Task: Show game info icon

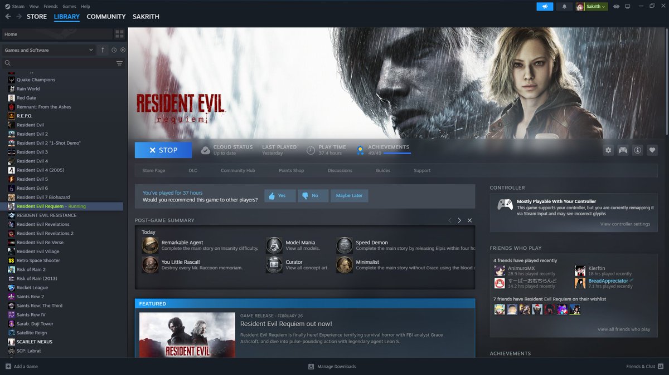Action: 637,150
